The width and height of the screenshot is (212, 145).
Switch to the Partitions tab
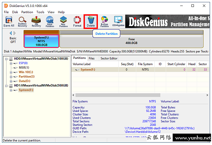tap(79, 58)
